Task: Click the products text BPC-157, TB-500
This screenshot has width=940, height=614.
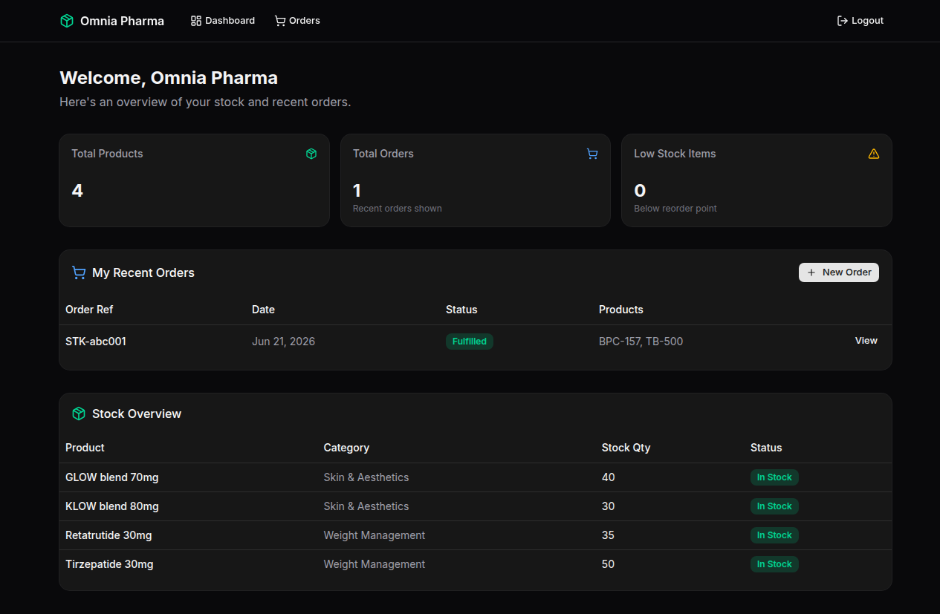Action: click(x=641, y=342)
